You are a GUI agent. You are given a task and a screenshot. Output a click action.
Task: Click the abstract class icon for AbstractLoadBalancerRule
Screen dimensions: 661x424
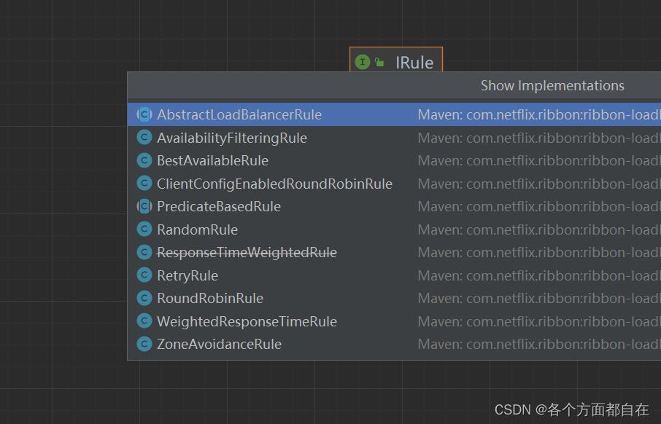(144, 114)
